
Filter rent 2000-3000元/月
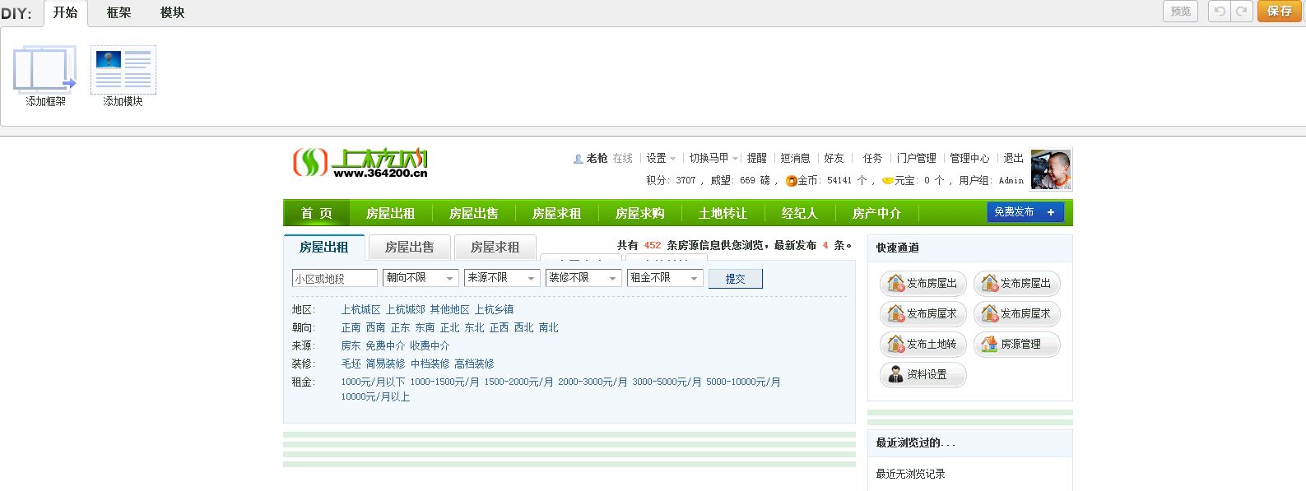[593, 382]
